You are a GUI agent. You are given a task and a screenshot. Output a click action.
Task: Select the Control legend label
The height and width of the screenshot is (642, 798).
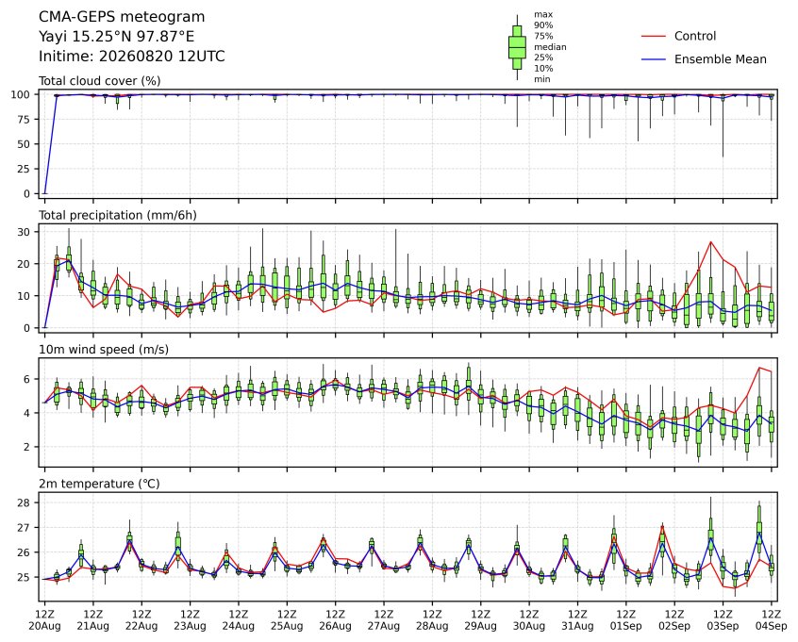(x=694, y=36)
